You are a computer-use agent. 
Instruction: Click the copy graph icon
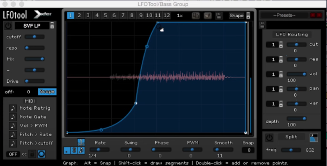196,16
